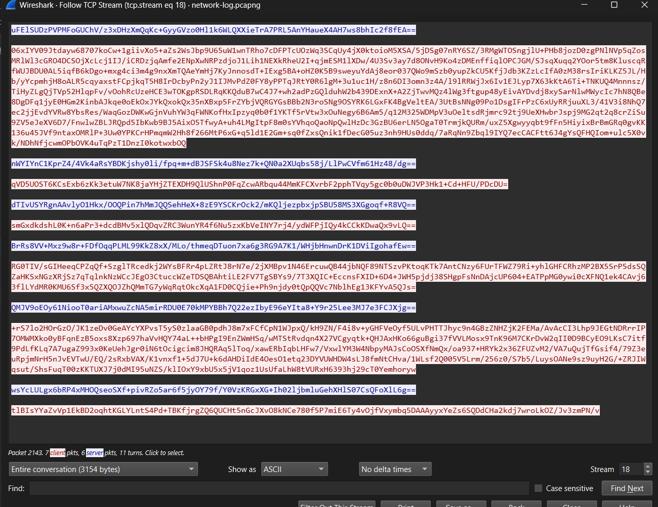This screenshot has height=507, width=658.
Task: Click the Help button
Action: click(x=627, y=504)
